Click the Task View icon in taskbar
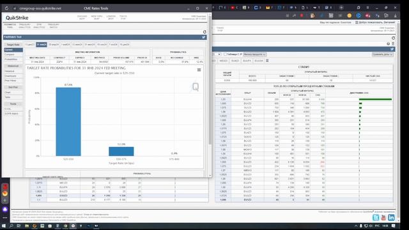This screenshot has height=230, width=409. (x=19, y=226)
